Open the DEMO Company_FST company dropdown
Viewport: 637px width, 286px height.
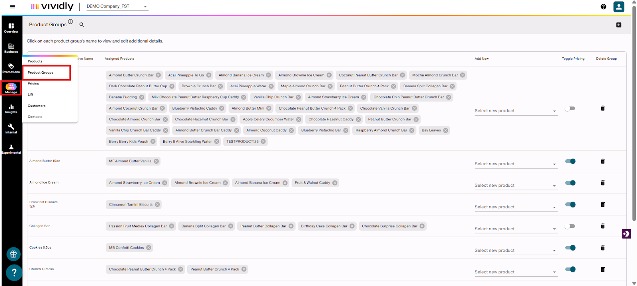(117, 6)
